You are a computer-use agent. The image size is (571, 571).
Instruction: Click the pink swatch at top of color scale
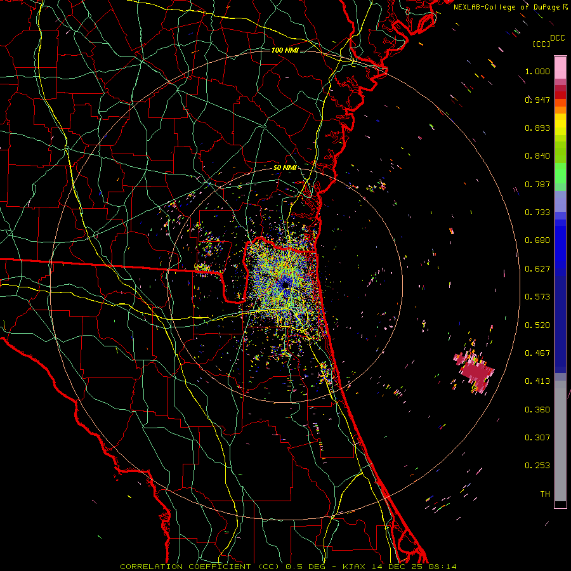[x=560, y=67]
